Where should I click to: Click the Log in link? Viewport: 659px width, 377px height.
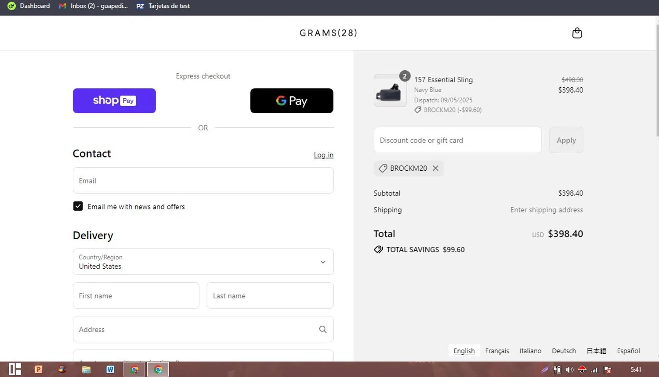tap(323, 155)
